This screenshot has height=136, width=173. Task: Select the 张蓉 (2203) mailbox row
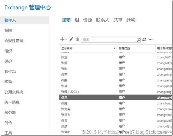coord(116,92)
